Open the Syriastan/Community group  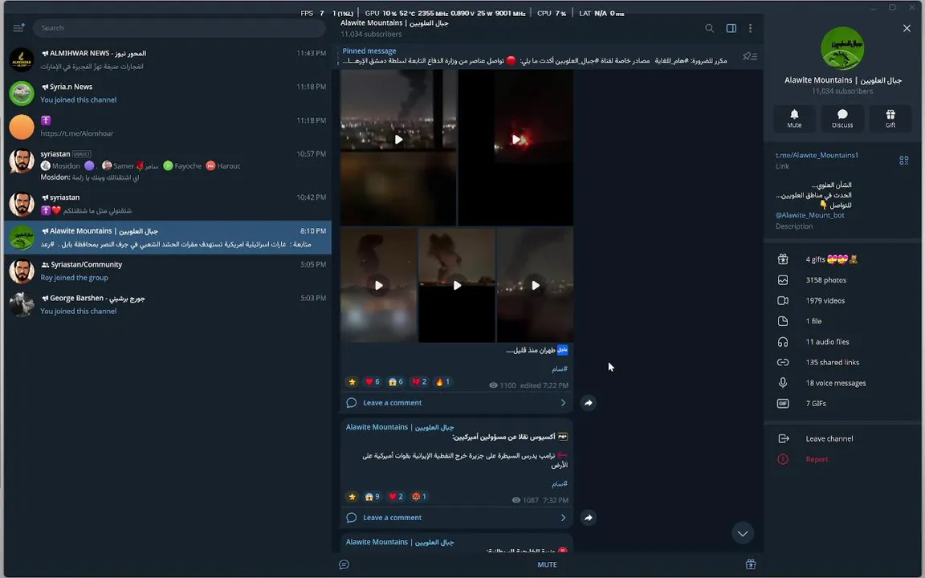pos(168,271)
